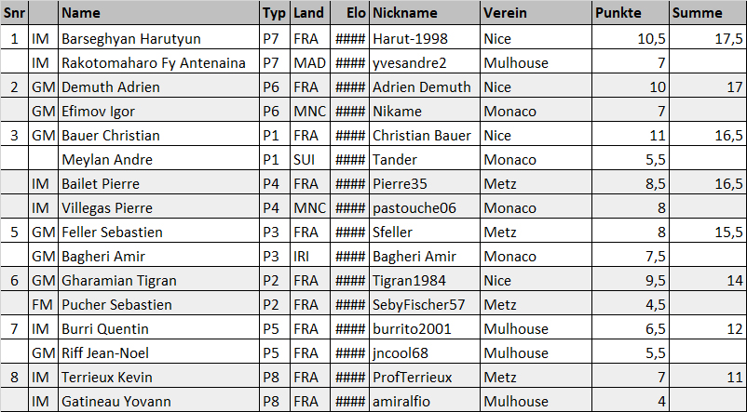The height and width of the screenshot is (412, 747).
Task: Select the Elo column header
Action: click(x=356, y=14)
